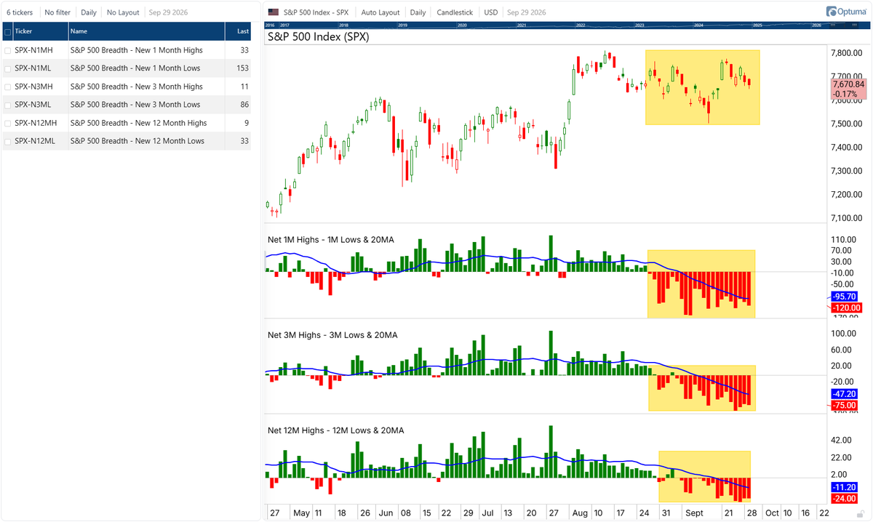Open the watchlist Daily timeframe dropdown
The height and width of the screenshot is (522, 873).
(x=88, y=12)
